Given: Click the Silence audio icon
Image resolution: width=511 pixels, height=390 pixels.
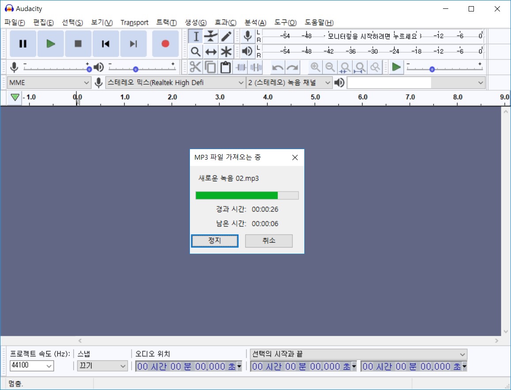Looking at the screenshot, I should coord(256,67).
